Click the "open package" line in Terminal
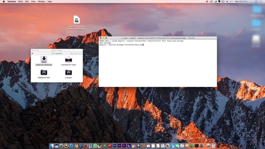Image resolution: width=265 pixels, height=149 pixels. click(x=105, y=43)
